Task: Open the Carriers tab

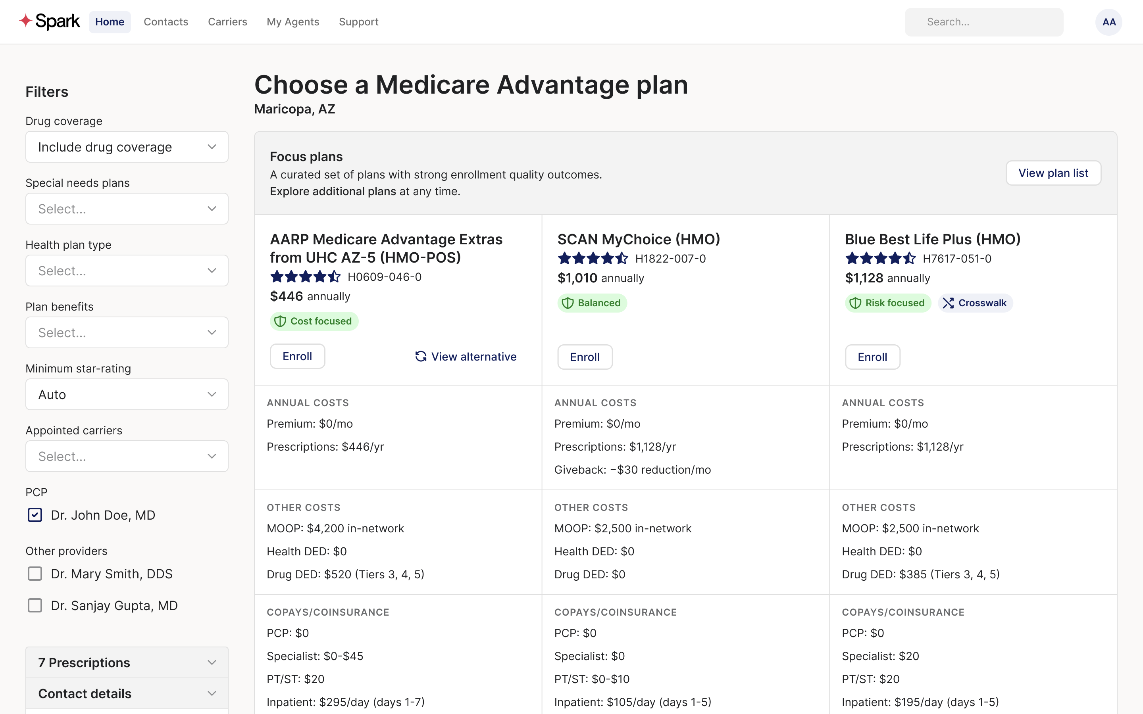Action: [228, 22]
